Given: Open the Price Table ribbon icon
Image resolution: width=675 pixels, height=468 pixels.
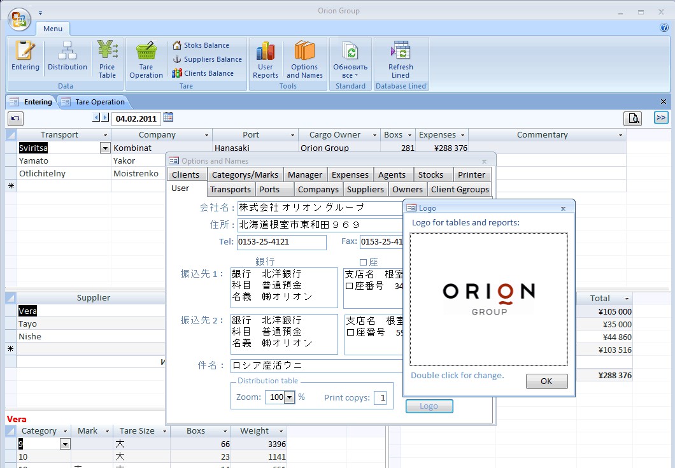Looking at the screenshot, I should [x=107, y=59].
